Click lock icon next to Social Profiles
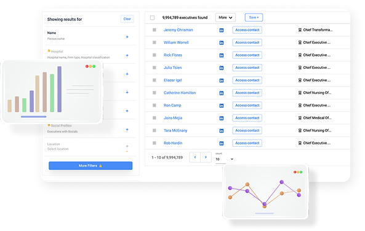365x231 pixels. click(x=49, y=125)
